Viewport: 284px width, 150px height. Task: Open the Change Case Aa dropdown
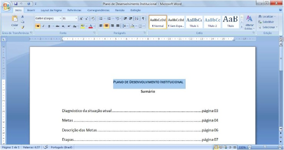75,26
